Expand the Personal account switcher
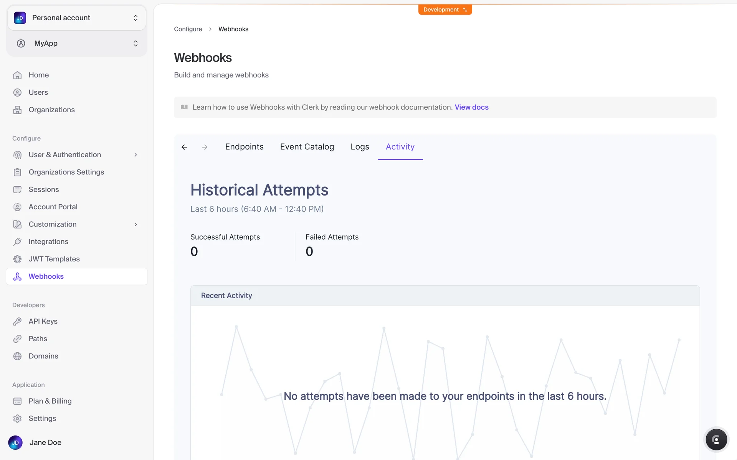Image resolution: width=737 pixels, height=460 pixels. pyautogui.click(x=76, y=18)
